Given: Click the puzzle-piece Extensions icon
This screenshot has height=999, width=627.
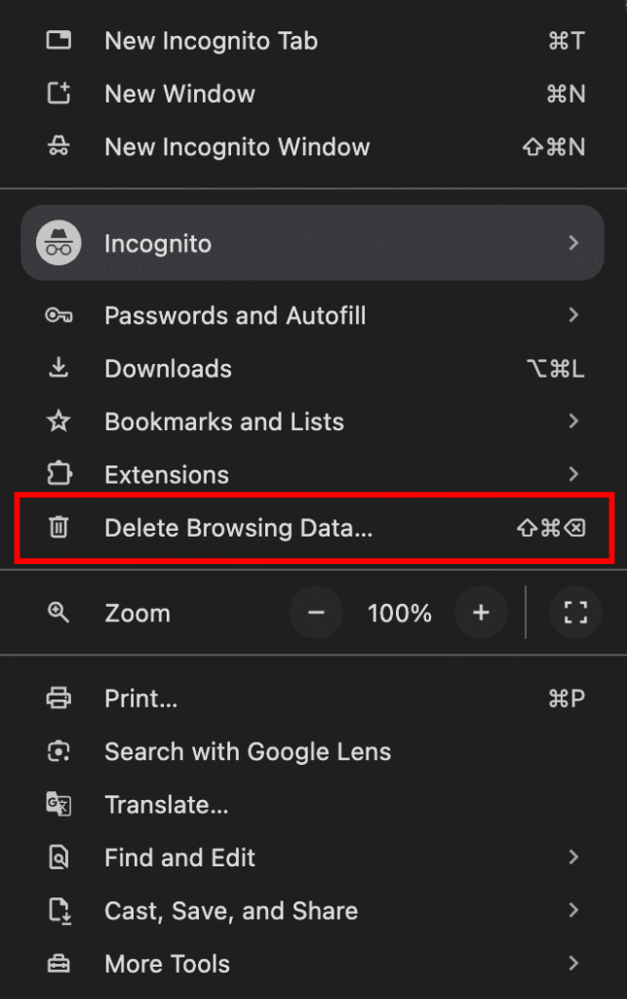Looking at the screenshot, I should click(x=59, y=474).
